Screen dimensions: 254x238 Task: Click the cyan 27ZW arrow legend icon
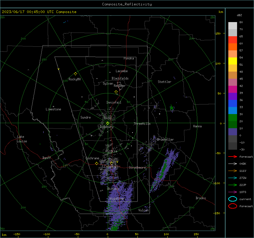coord(233,178)
